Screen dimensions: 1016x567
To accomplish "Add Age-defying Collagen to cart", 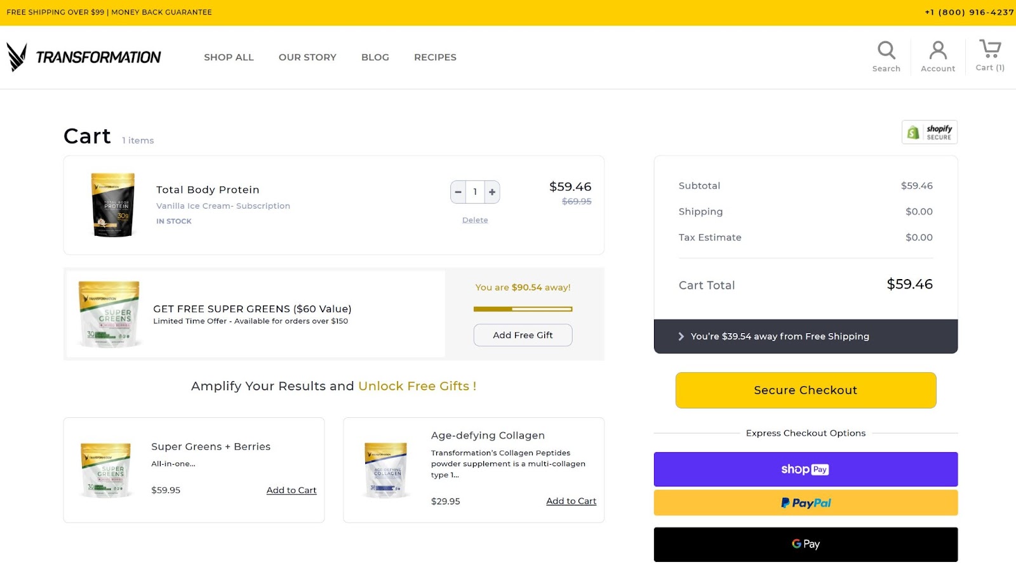I will 571,501.
